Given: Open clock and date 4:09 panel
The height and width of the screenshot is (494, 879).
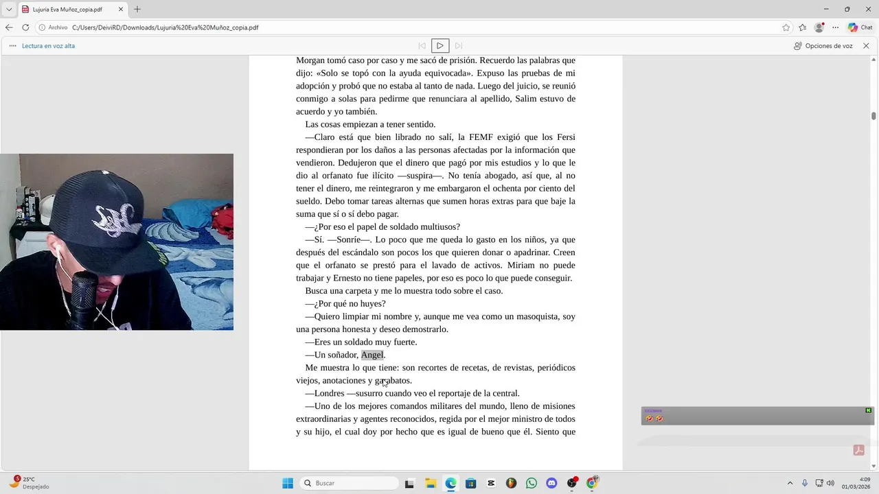Looking at the screenshot, I should pos(856,483).
